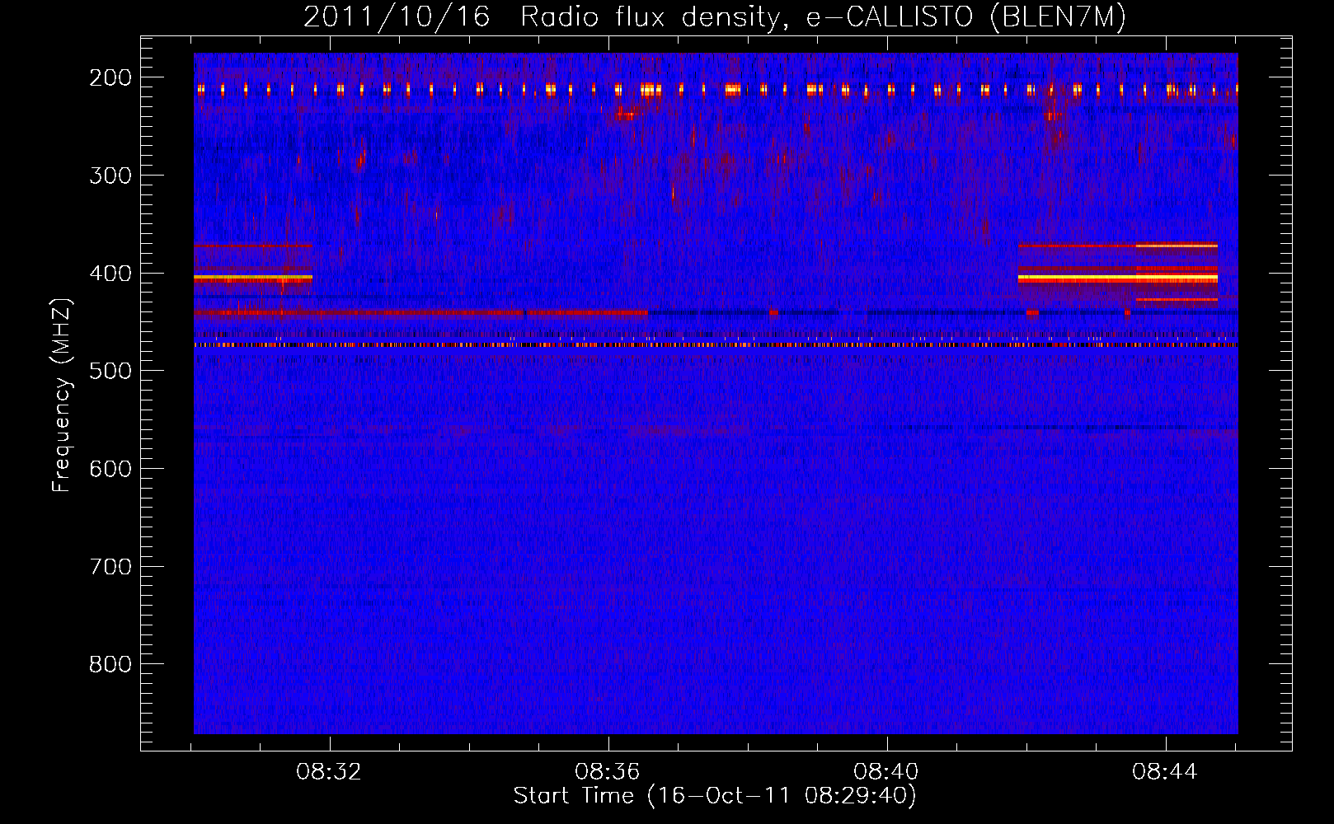The image size is (1334, 824).
Task: Select the '700' frequency axis label
Action: pyautogui.click(x=110, y=567)
